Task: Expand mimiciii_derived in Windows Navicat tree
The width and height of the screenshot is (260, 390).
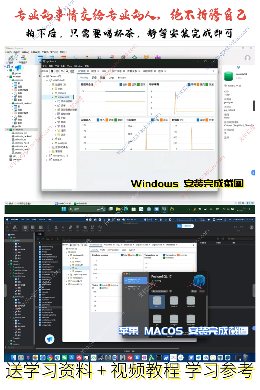Action: [10, 103]
